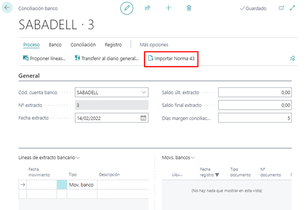This screenshot has height=210, width=307.
Task: Click Fecha registro column header
Action: pos(207,172)
